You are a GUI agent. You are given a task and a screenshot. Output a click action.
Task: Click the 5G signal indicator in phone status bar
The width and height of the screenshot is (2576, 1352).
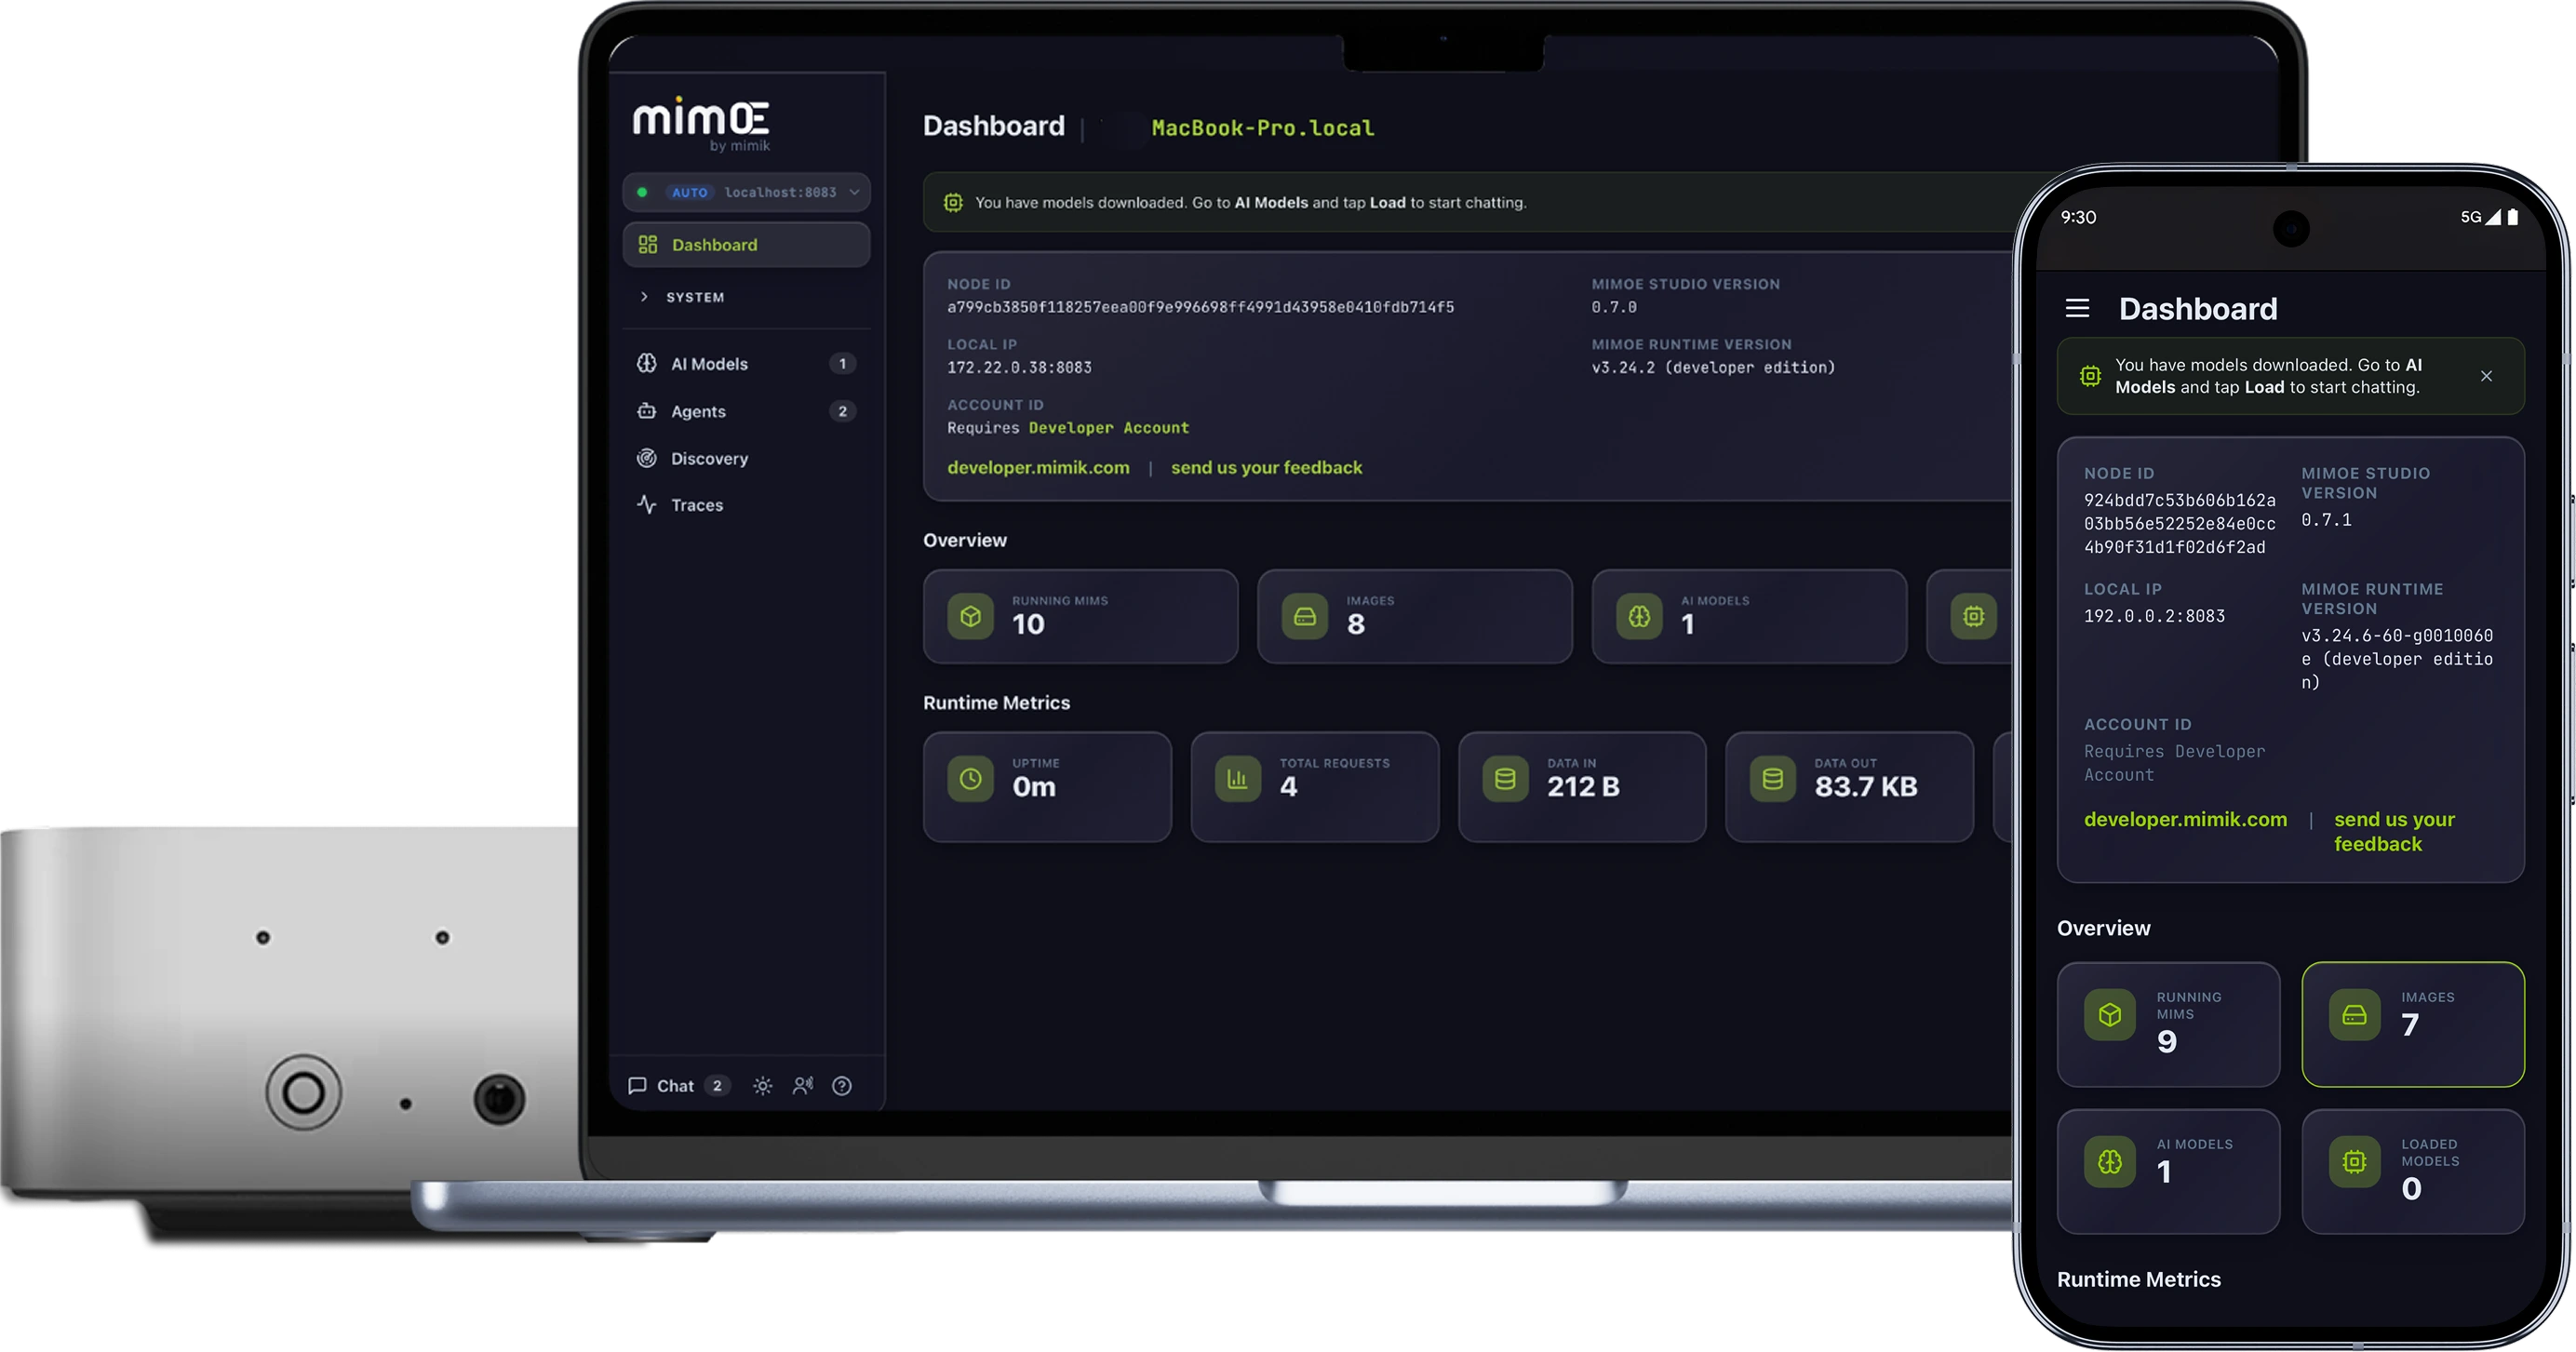(2480, 217)
